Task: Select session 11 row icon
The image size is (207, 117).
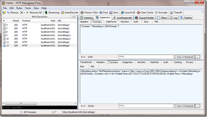Action: pyautogui.click(x=4, y=42)
